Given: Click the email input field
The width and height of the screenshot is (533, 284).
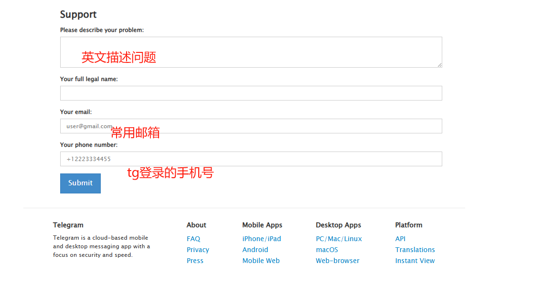Looking at the screenshot, I should 251,126.
